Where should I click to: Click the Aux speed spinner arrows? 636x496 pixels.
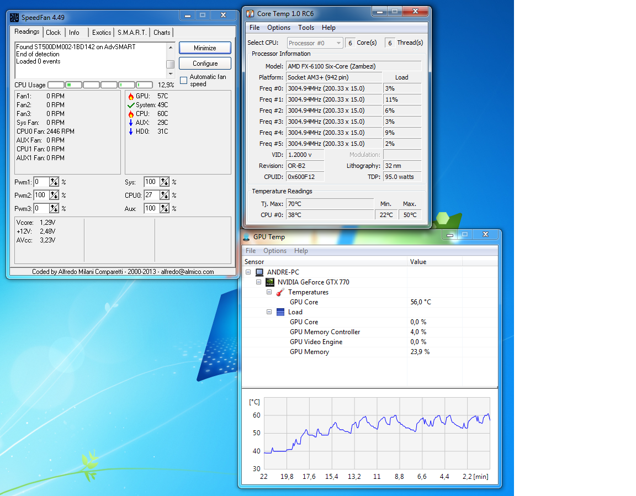[x=165, y=209]
